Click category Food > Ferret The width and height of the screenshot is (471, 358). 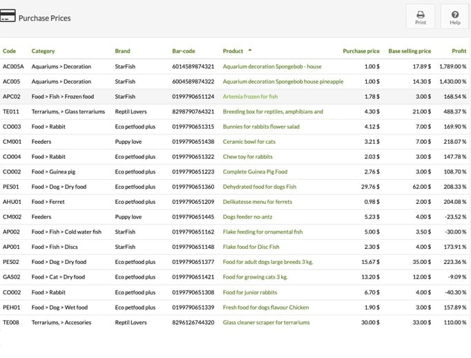[48, 202]
